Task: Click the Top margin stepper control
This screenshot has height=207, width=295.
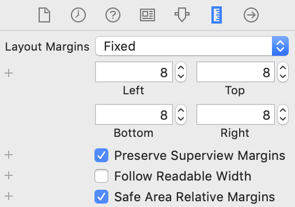Action: pos(283,72)
